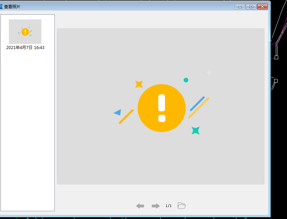The width and height of the screenshot is (287, 219).
Task: Minimize the 查看照片 window
Action: pos(240,7)
